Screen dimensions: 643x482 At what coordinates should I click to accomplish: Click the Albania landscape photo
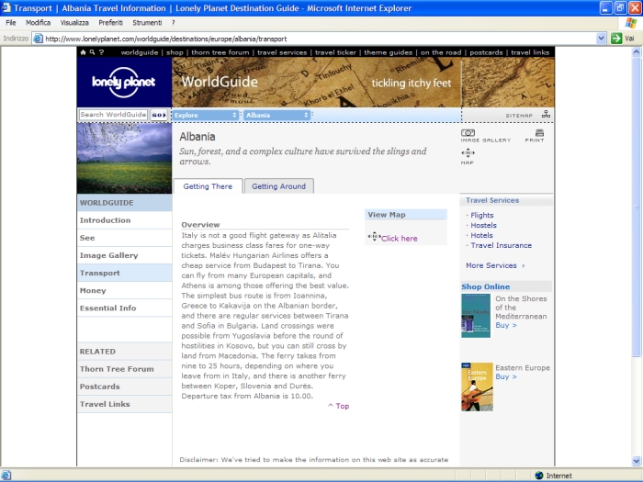click(x=124, y=158)
